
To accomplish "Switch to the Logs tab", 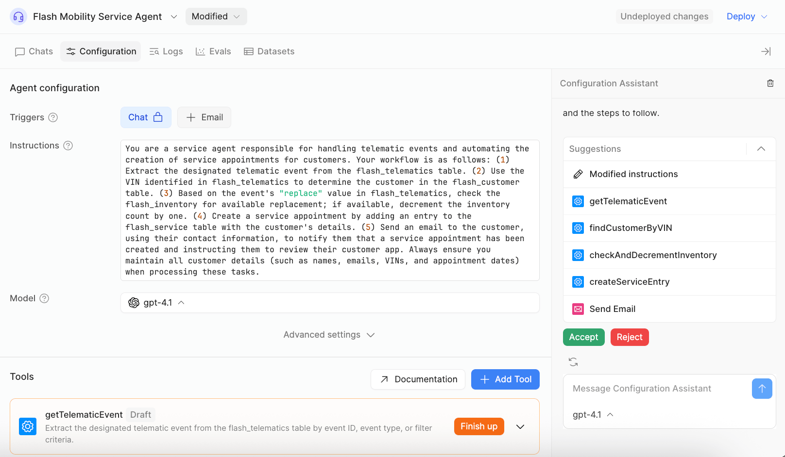I will (166, 51).
